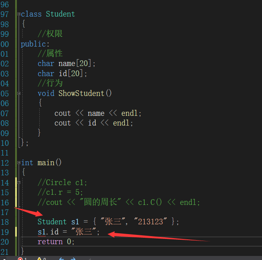The width and height of the screenshot is (262, 260).
Task: Collapse the ShowStudent function body
Action: click(19, 94)
